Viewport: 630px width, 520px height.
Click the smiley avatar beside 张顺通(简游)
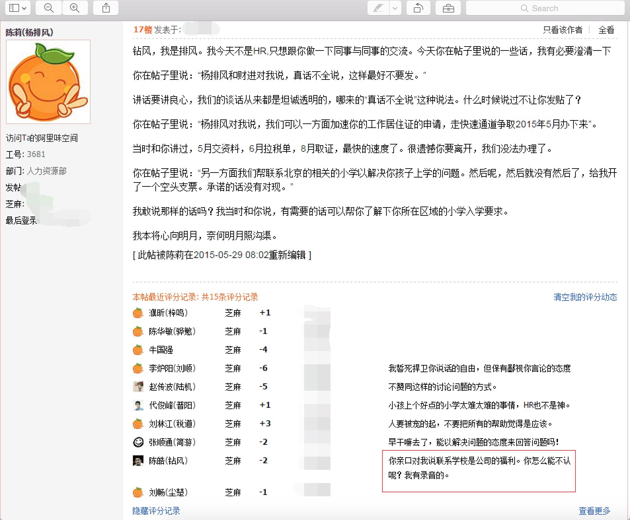(x=138, y=442)
